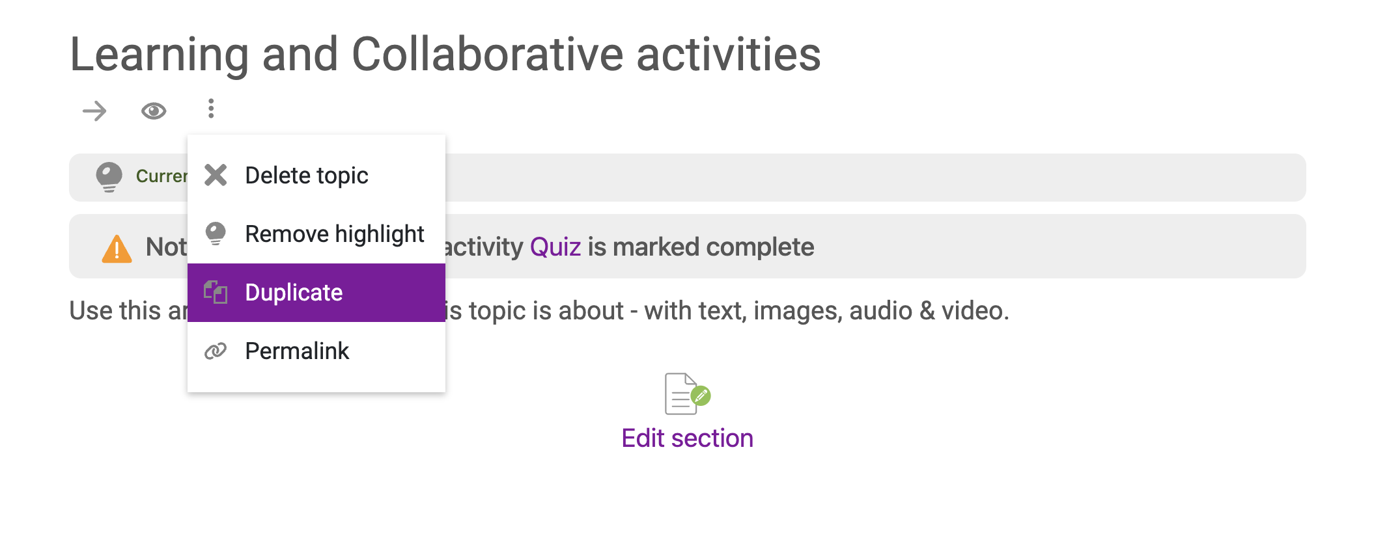
Task: Click the Current topic lightbulb icon
Action: [x=109, y=177]
